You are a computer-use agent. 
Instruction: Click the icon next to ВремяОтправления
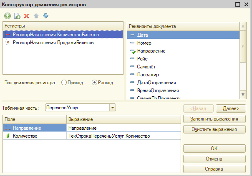[132, 90]
